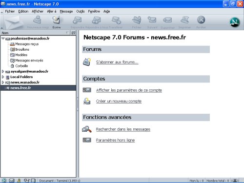Open the Afficher menu
Image resolution: width=244 pixels, height=183 pixels.
pos(38,11)
